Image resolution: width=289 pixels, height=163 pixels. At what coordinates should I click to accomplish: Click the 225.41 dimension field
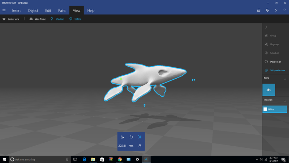[122, 146]
